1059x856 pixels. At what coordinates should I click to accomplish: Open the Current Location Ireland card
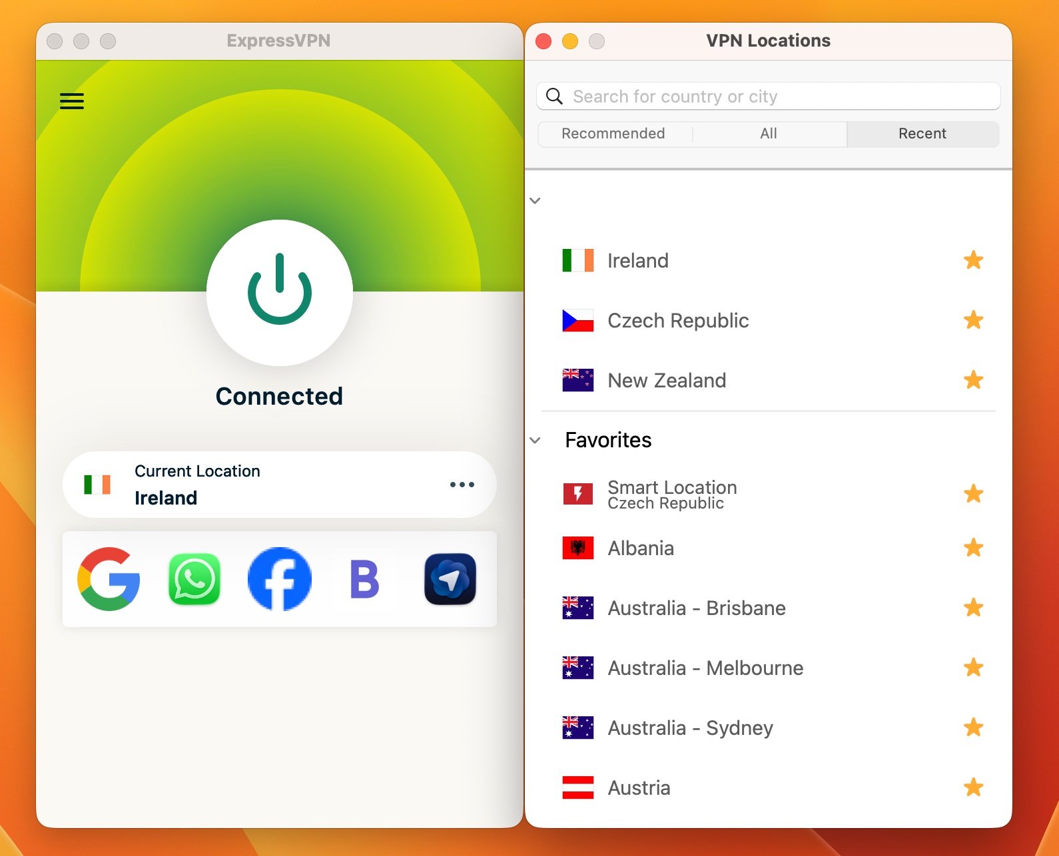click(x=280, y=485)
